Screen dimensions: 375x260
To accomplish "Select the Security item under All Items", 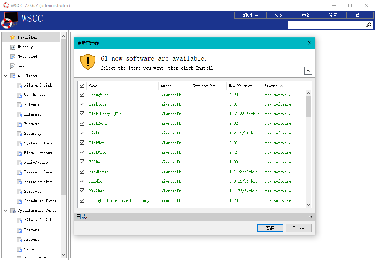I will coord(33,134).
